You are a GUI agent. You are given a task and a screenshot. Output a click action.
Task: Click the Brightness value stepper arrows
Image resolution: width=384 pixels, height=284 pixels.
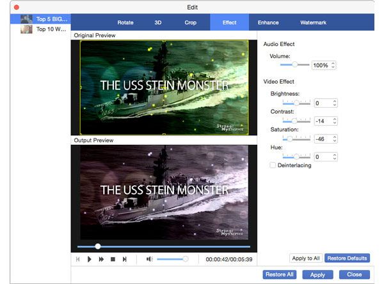(335, 103)
